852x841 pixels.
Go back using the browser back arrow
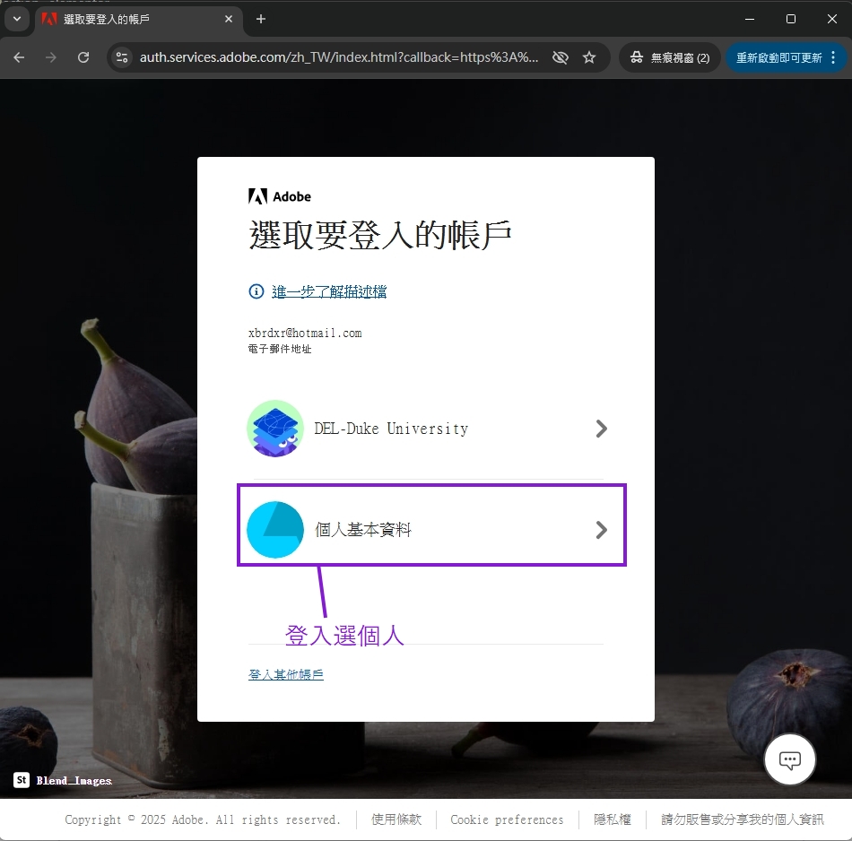(x=20, y=57)
